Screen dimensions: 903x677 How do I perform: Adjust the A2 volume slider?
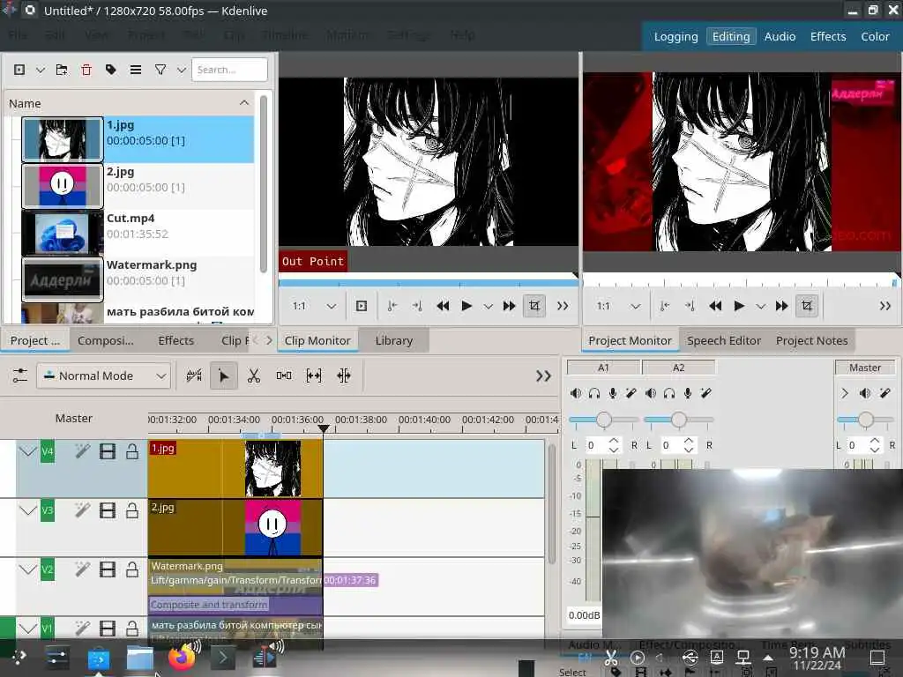[x=678, y=420]
